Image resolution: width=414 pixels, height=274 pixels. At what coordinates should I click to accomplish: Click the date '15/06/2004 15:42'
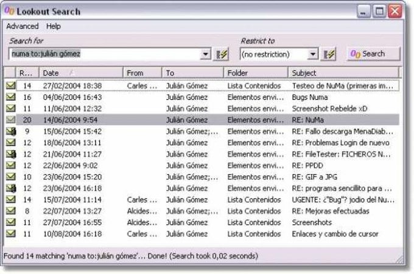[x=72, y=131]
